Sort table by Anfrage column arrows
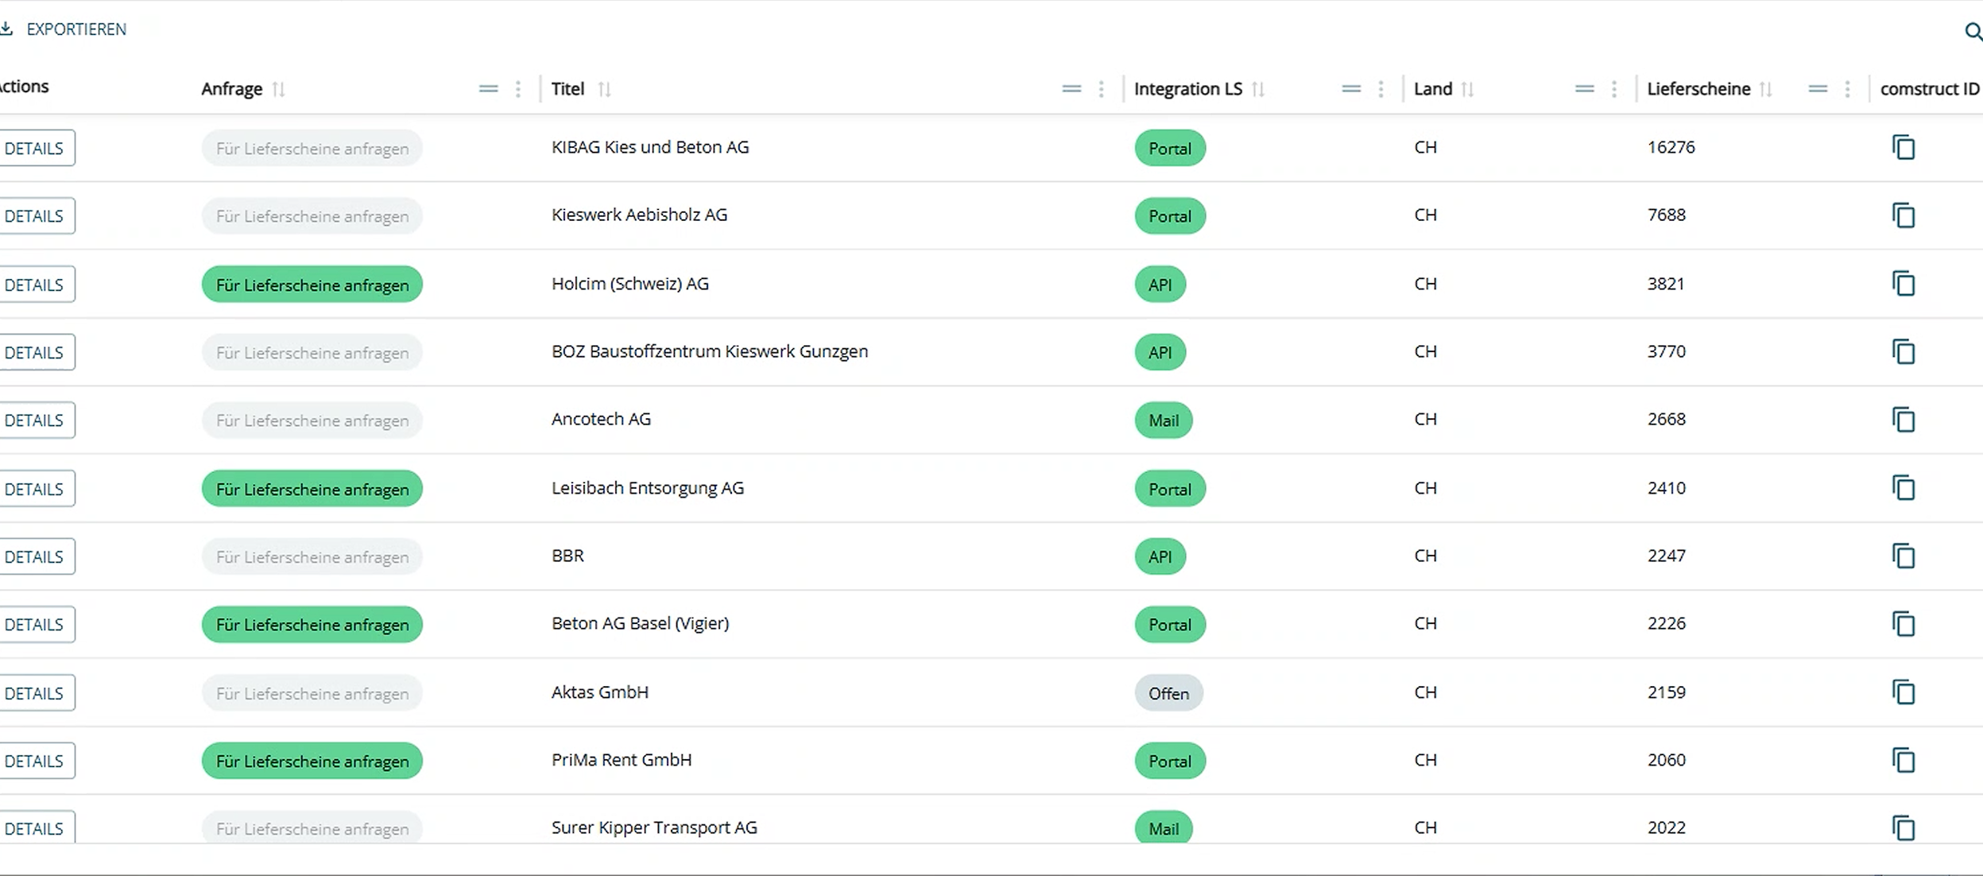 click(x=278, y=89)
